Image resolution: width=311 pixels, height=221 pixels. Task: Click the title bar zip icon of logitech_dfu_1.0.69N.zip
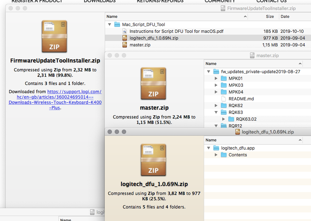(237, 132)
